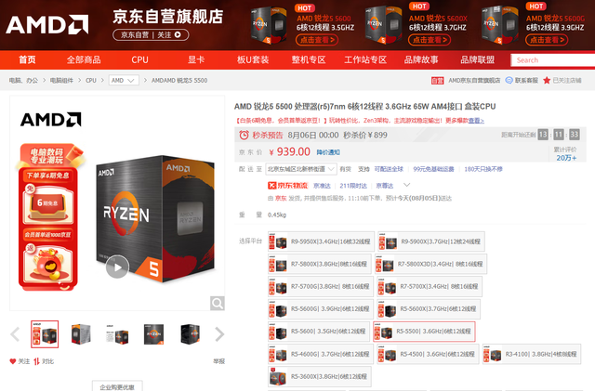595x391 pixels.
Task: Click 点击查看 under 锐龙5 5600 banner
Action: (317, 39)
